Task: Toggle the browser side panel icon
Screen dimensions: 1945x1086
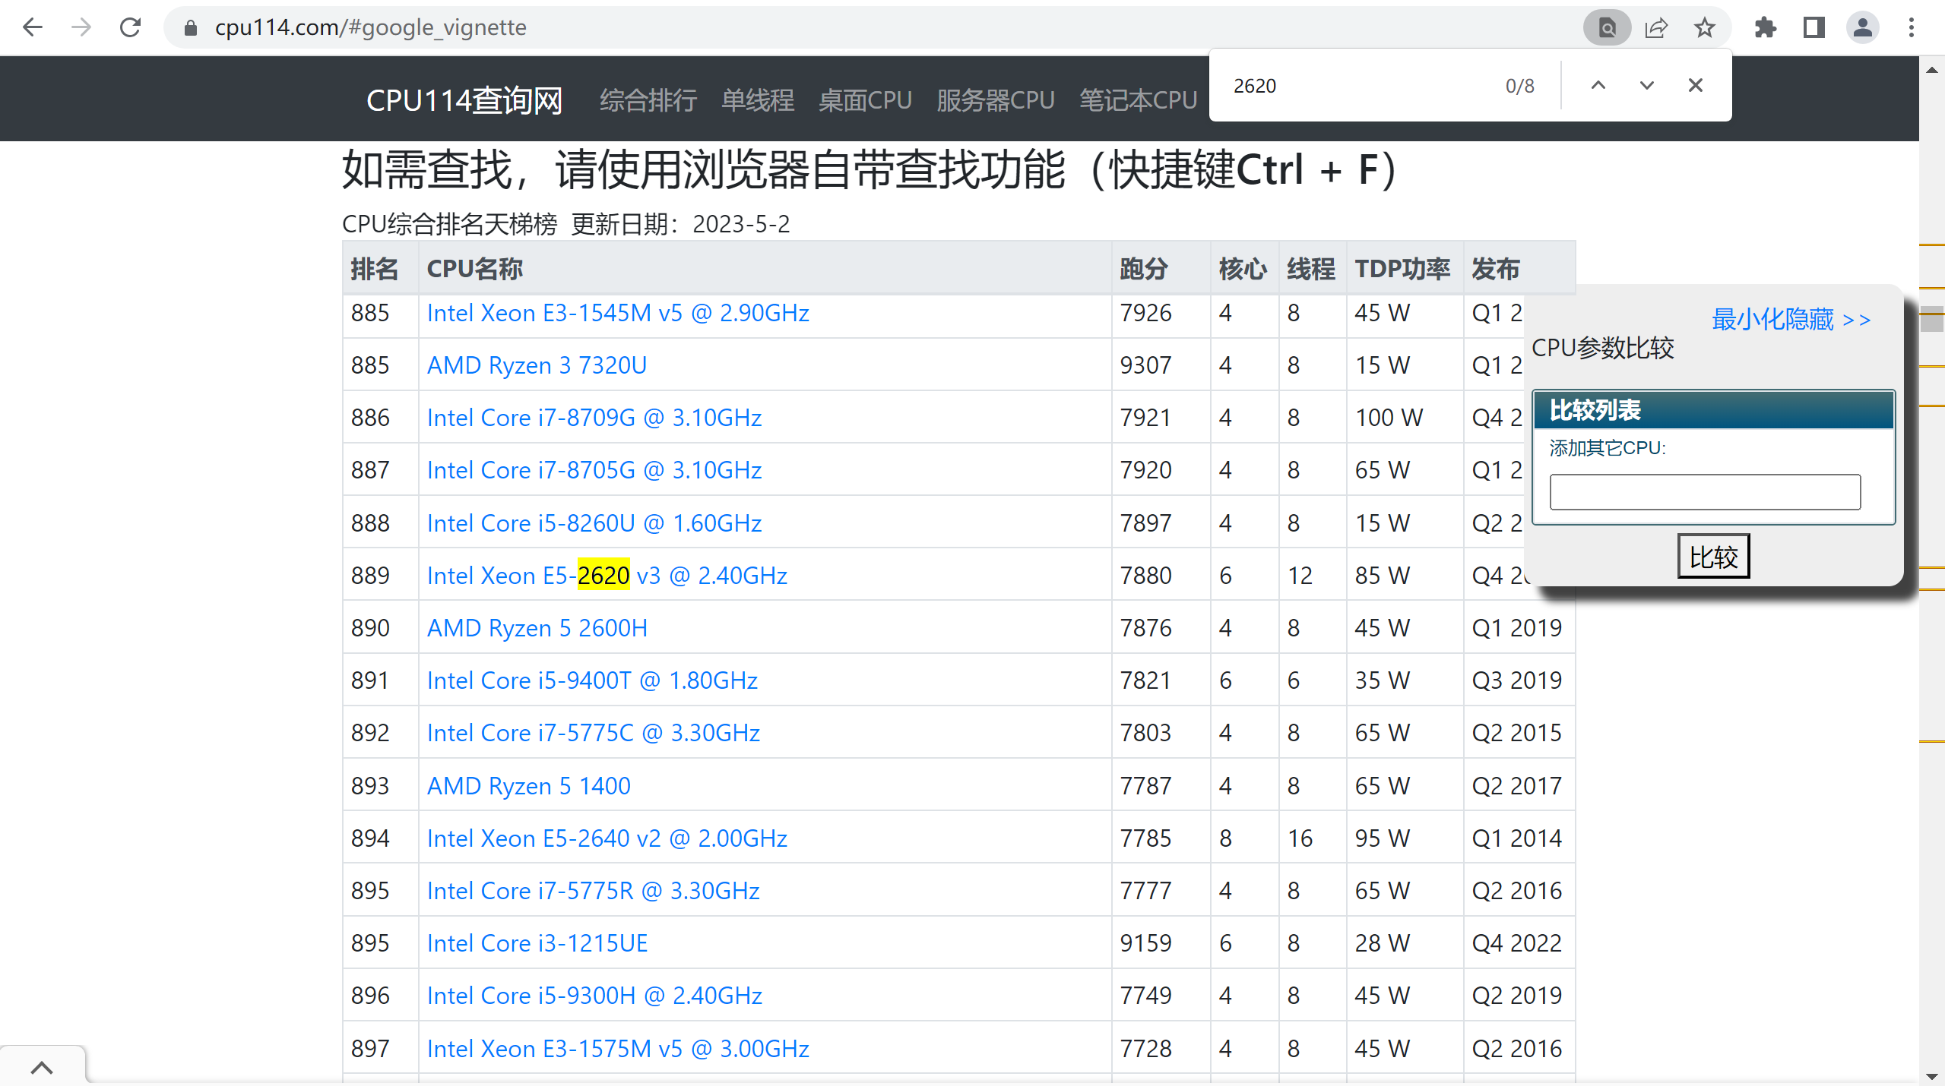Action: (x=1814, y=28)
